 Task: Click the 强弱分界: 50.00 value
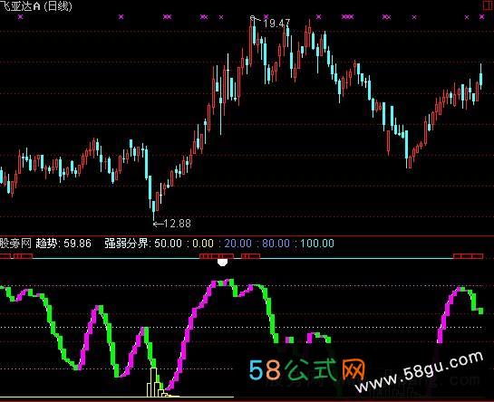click(x=143, y=244)
